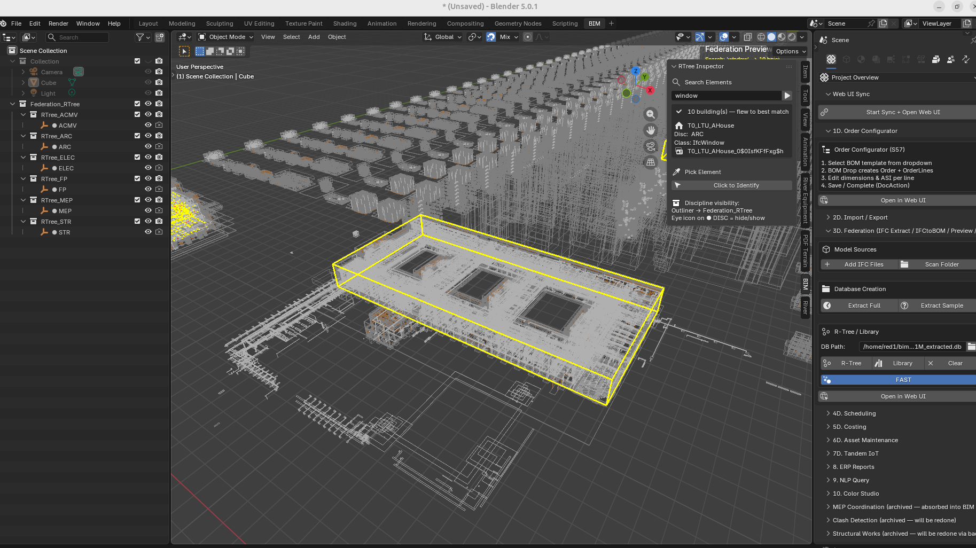The width and height of the screenshot is (976, 548).
Task: Hide RTree_FP collection with eye icon
Action: [148, 178]
